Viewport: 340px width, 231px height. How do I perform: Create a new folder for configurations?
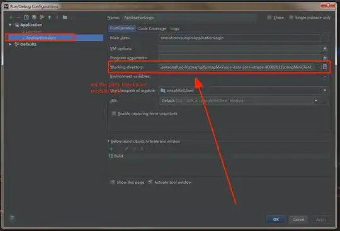click(x=65, y=18)
